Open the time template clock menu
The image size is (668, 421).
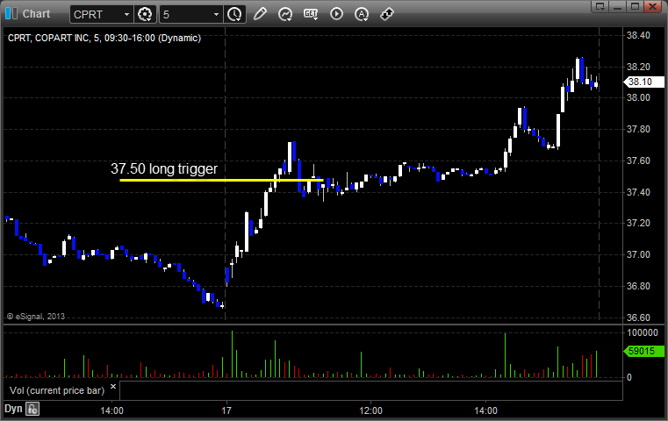coord(234,15)
